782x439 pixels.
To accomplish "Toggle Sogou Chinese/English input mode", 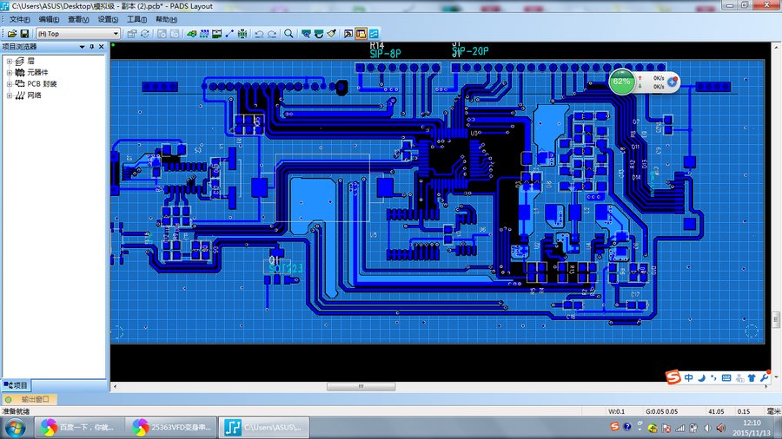I will pyautogui.click(x=689, y=378).
